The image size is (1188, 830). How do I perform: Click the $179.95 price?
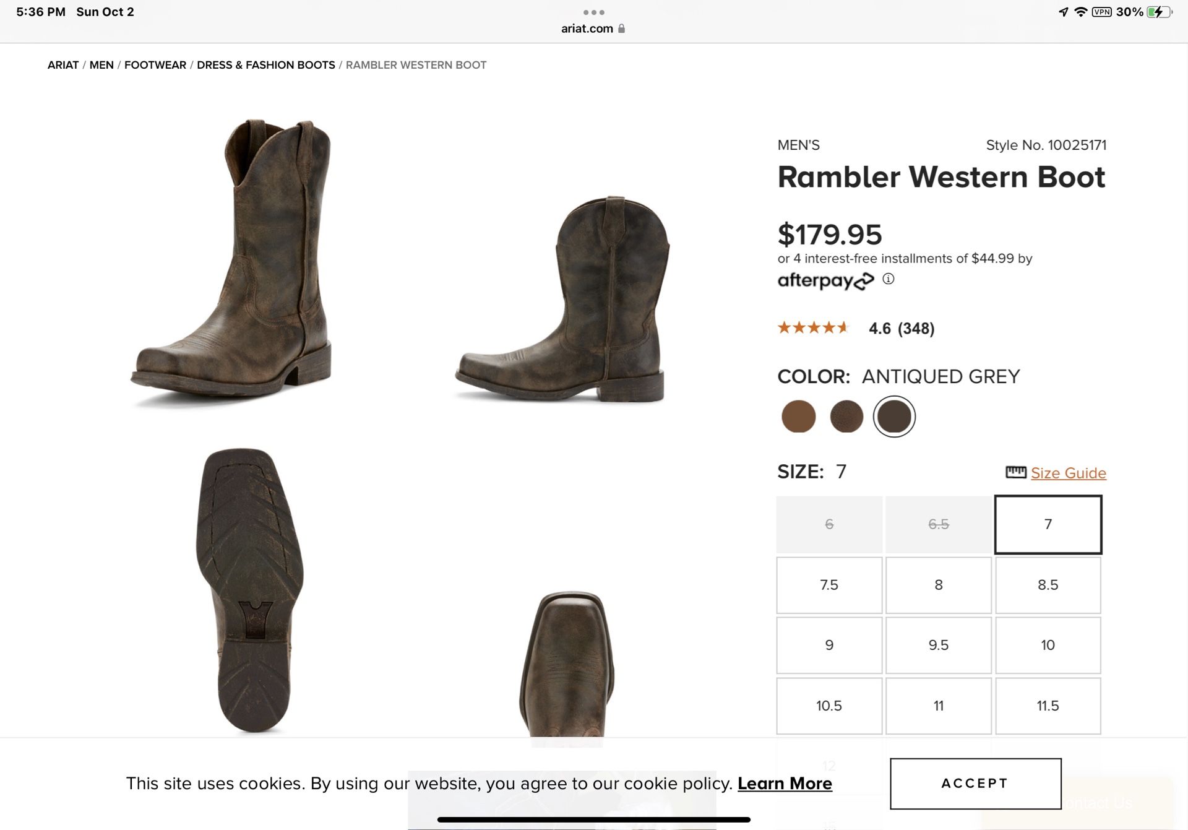point(830,235)
